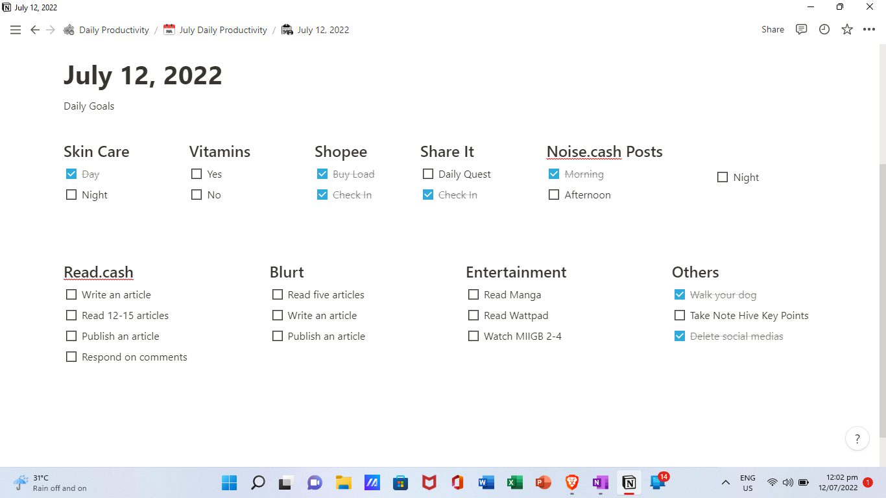Screen dimensions: 886x498
Task: Check the Skin Care Night checkbox
Action: click(71, 195)
